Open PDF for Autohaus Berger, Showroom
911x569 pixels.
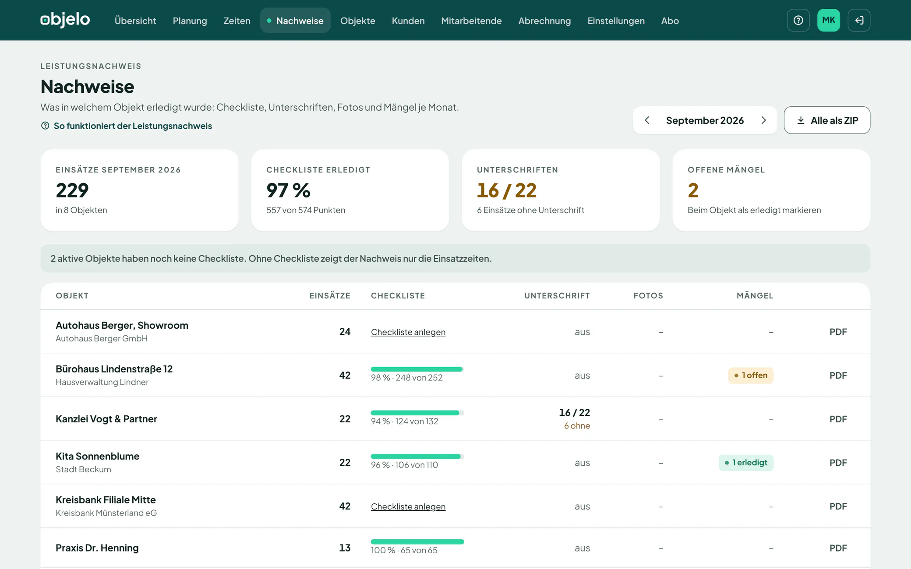pyautogui.click(x=838, y=332)
